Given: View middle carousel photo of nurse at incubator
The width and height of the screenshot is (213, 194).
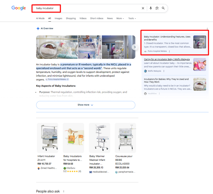Looking at the screenshot, I should pos(90,47).
